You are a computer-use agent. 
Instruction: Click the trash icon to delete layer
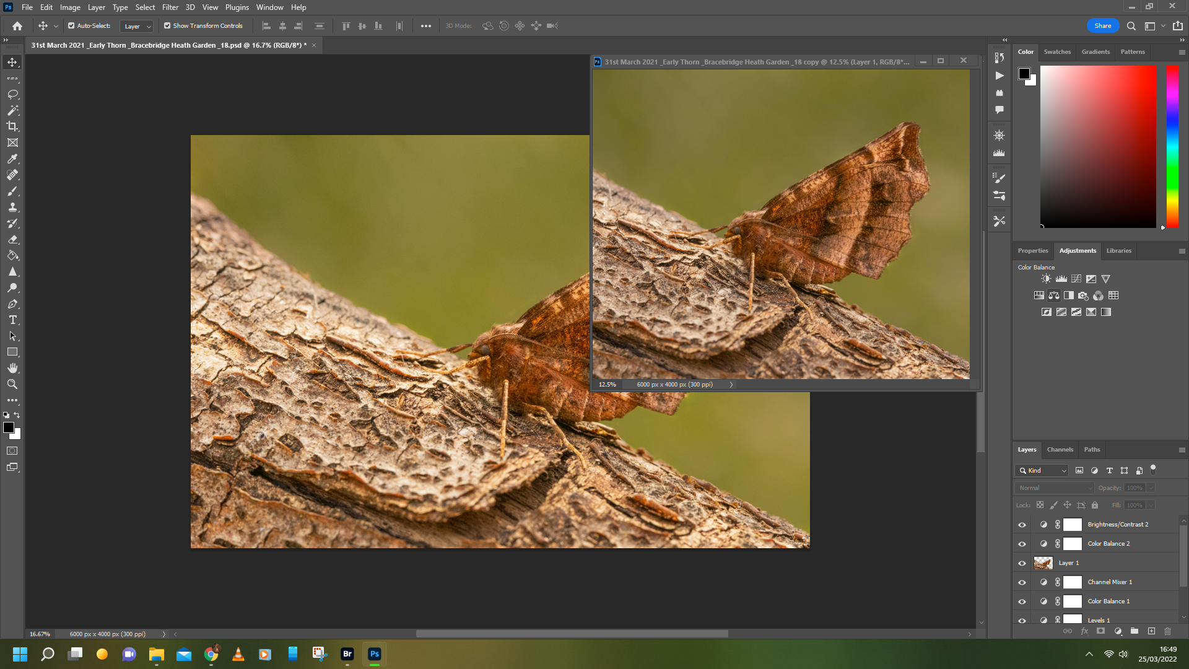point(1168,631)
